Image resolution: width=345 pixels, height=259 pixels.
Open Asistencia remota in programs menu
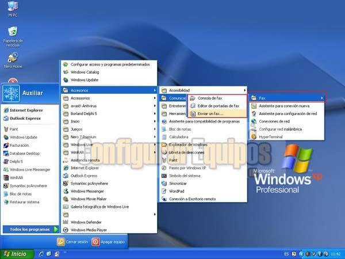(109, 161)
